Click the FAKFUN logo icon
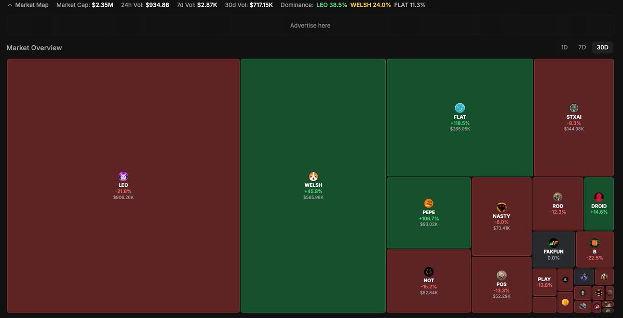 click(x=553, y=243)
